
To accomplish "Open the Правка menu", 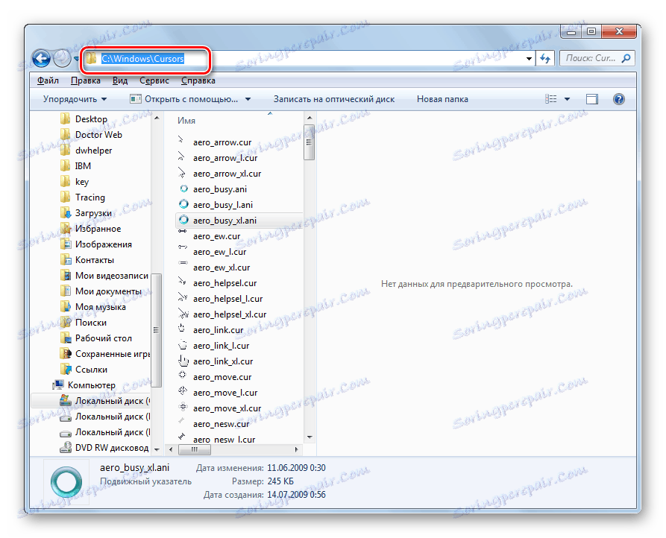I will [x=85, y=80].
